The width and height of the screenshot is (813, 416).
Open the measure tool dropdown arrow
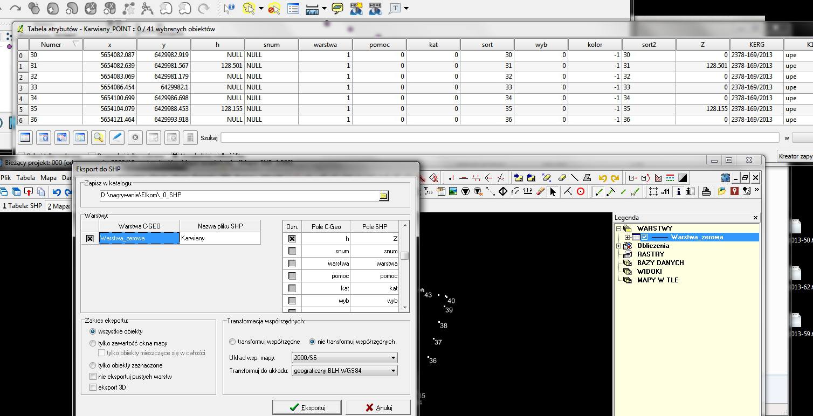[x=323, y=9]
